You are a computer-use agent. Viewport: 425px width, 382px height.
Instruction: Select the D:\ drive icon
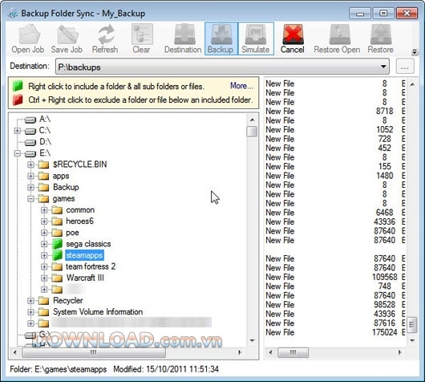[x=30, y=142]
